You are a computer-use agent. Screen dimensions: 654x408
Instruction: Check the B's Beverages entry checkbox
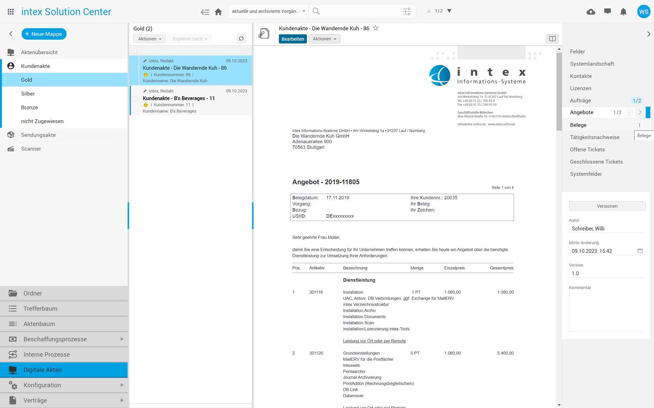click(x=135, y=99)
